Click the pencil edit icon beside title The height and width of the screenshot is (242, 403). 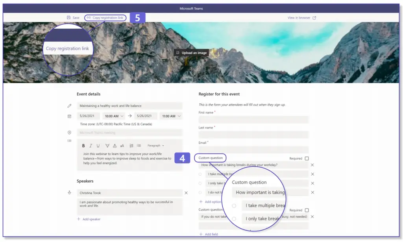[69, 106]
